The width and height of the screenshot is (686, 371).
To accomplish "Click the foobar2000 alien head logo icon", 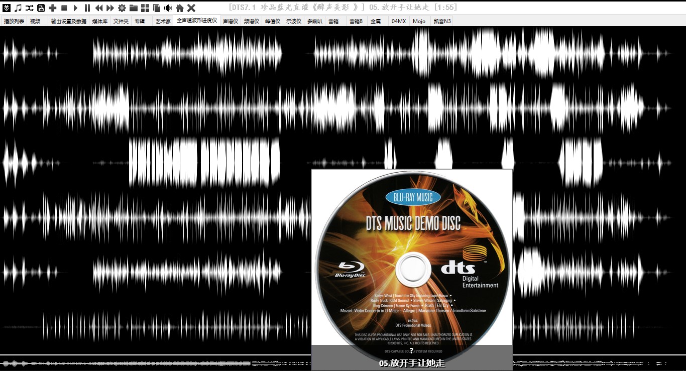I will [x=7, y=8].
